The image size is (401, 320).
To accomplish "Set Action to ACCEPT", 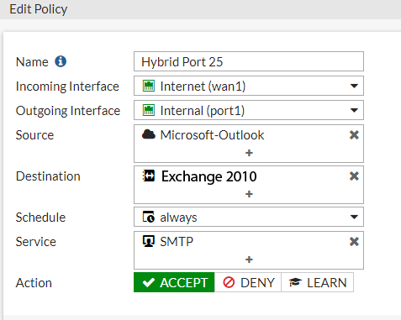I will pos(174,282).
